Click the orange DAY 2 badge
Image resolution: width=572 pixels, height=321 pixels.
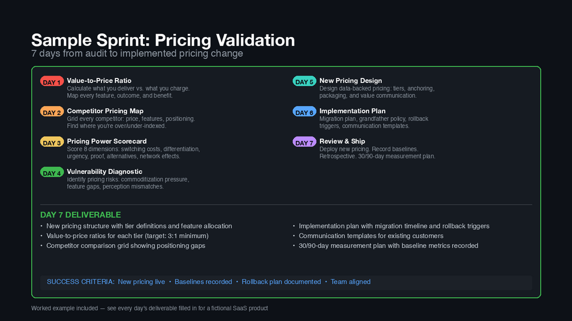point(52,112)
